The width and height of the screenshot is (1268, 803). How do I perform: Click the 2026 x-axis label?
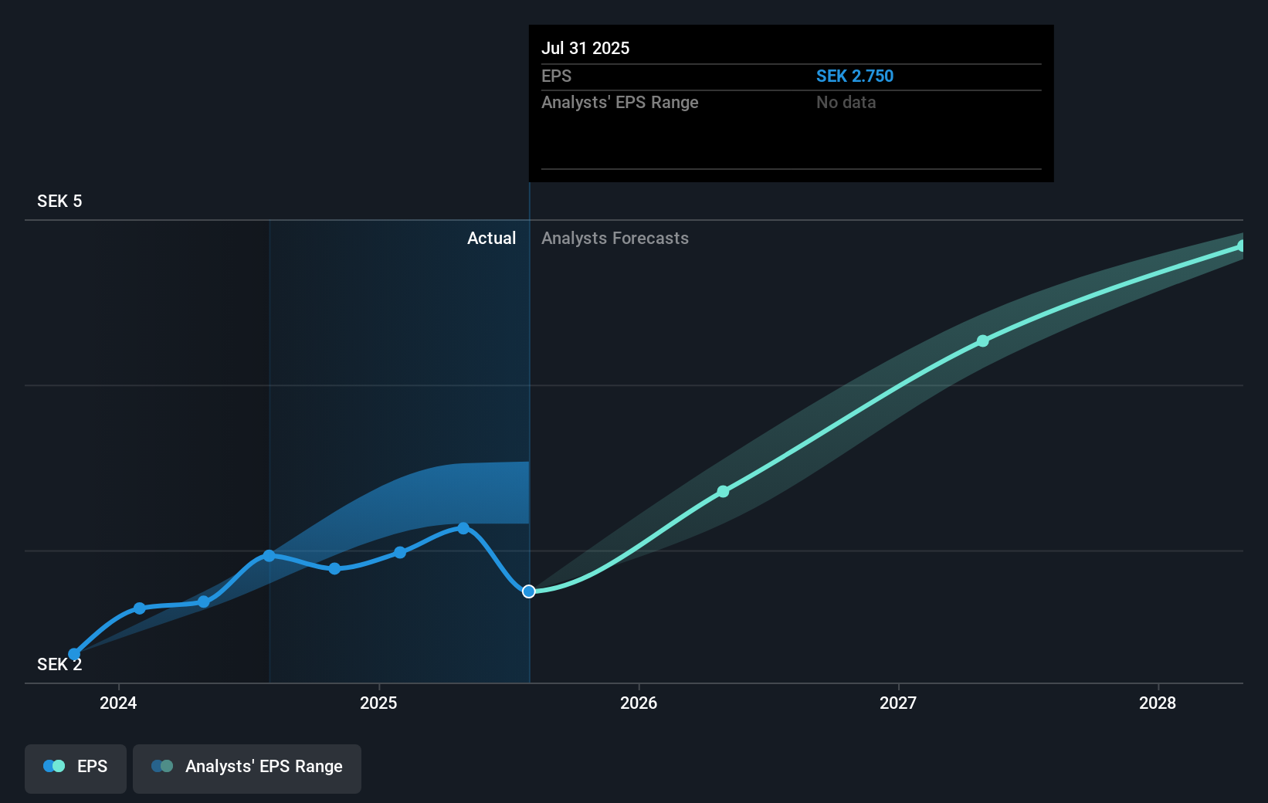(639, 703)
